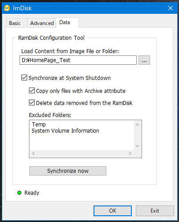Click the right horizontal scroll arrow
The width and height of the screenshot is (179, 222).
pyautogui.click(x=130, y=153)
